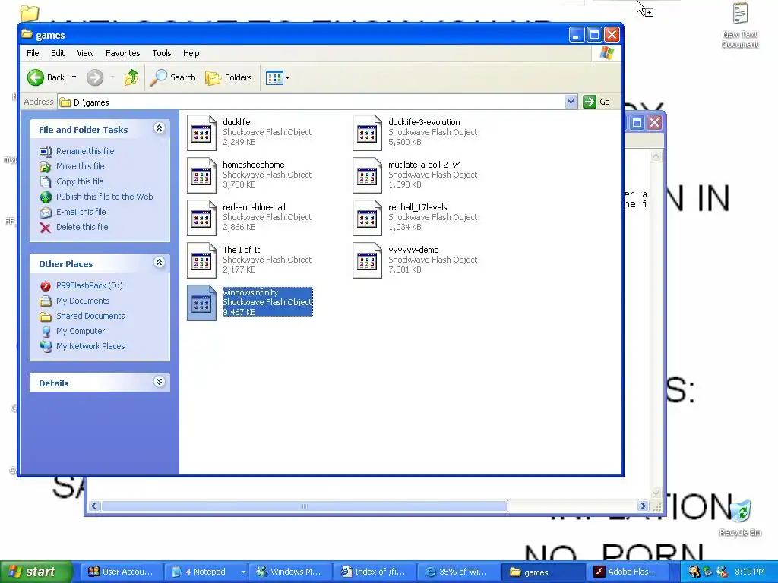Click scroll left arrow in background window
This screenshot has width=778, height=583.
(x=93, y=506)
